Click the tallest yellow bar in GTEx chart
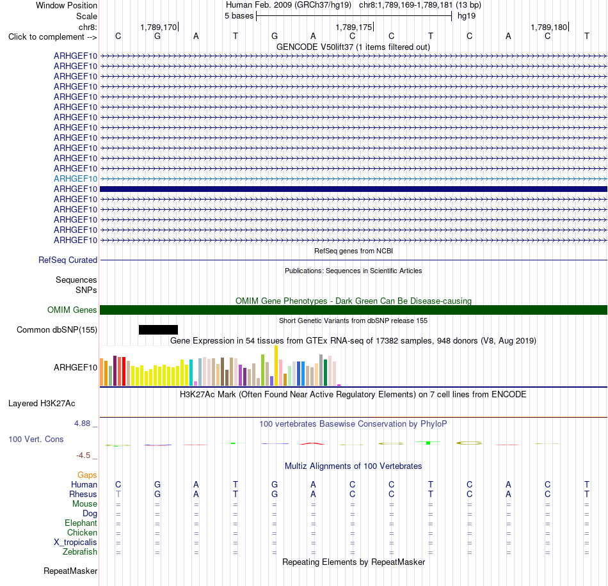Screen dimensions: 608x586 [276, 365]
